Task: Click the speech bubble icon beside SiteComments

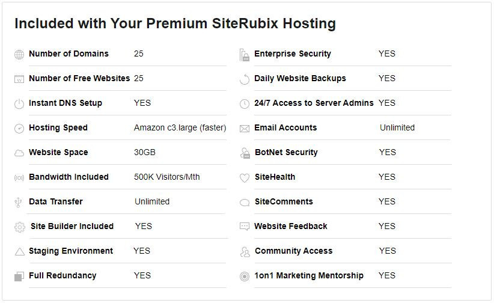Action: (x=244, y=203)
